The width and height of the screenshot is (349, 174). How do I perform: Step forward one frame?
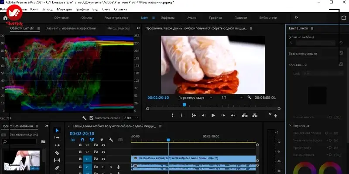pos(223,115)
